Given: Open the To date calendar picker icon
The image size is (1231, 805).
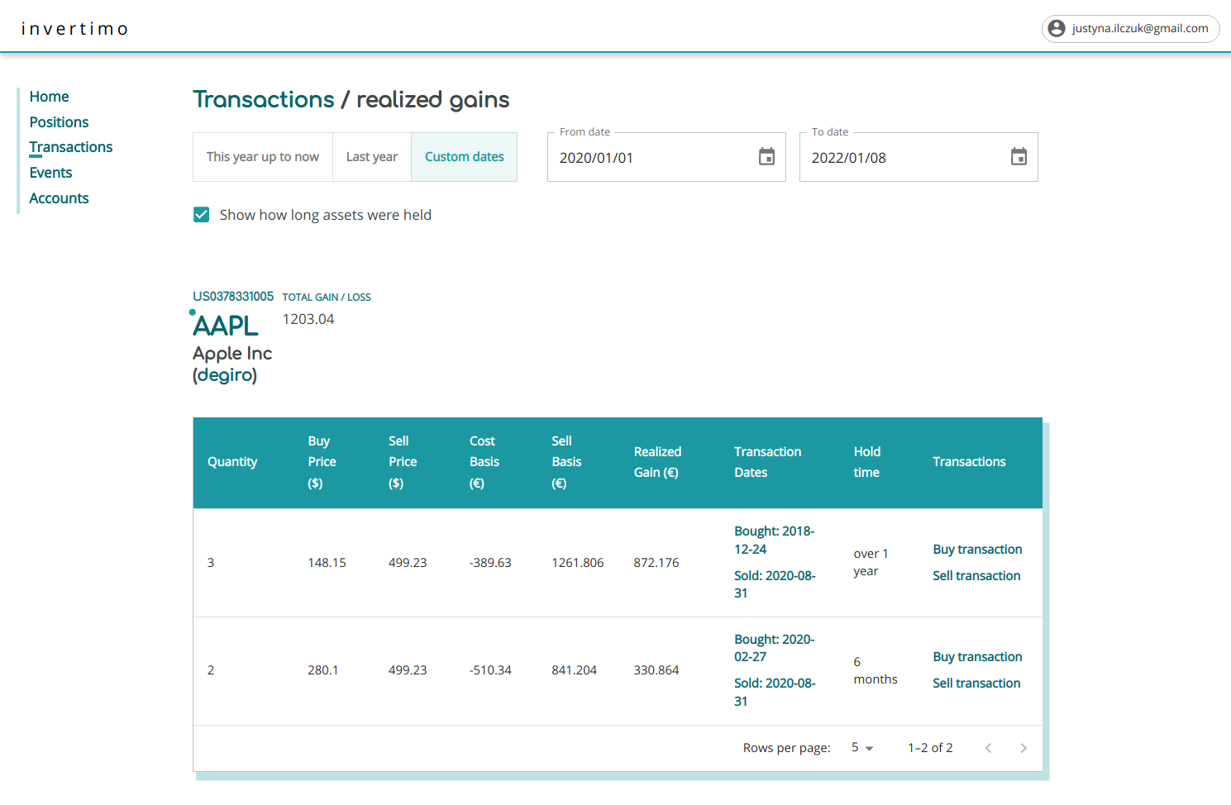Looking at the screenshot, I should tap(1019, 157).
